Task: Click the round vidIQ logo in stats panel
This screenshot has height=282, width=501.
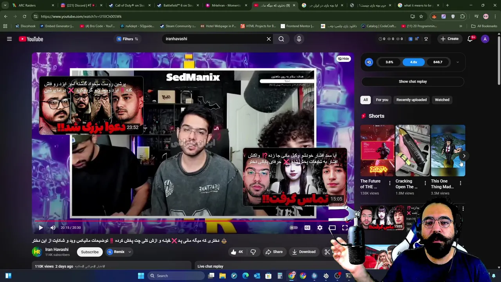Action: [369, 62]
